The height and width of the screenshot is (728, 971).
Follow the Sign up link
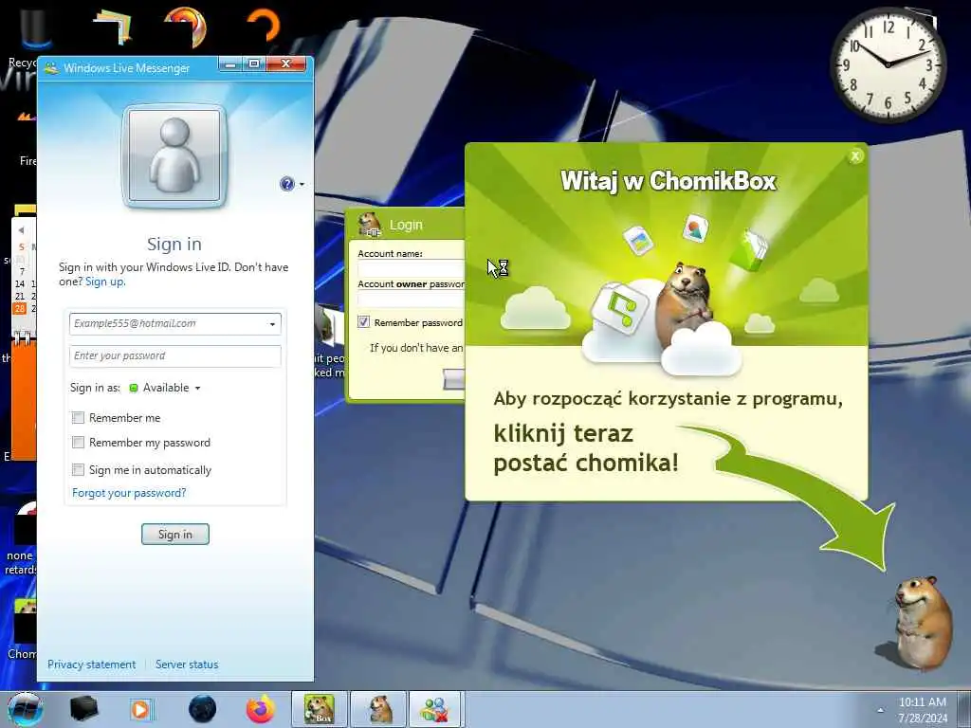pyautogui.click(x=104, y=282)
